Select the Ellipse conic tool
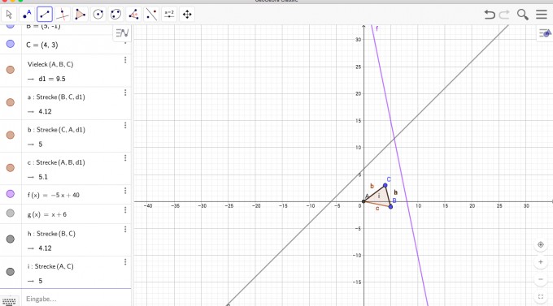 coord(115,15)
